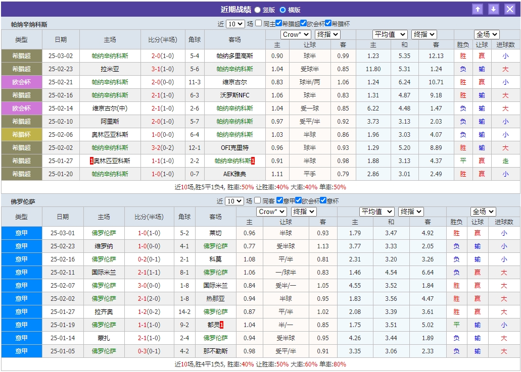Close the 近期战绩 panel with the X

(509, 9)
